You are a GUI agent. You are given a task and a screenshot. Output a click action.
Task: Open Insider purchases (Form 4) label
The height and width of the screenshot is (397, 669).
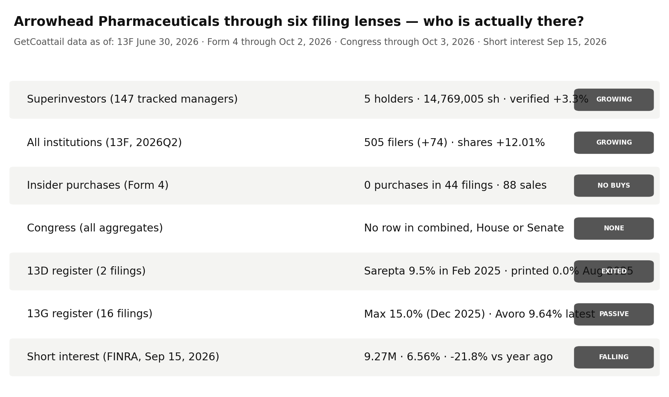tap(98, 186)
